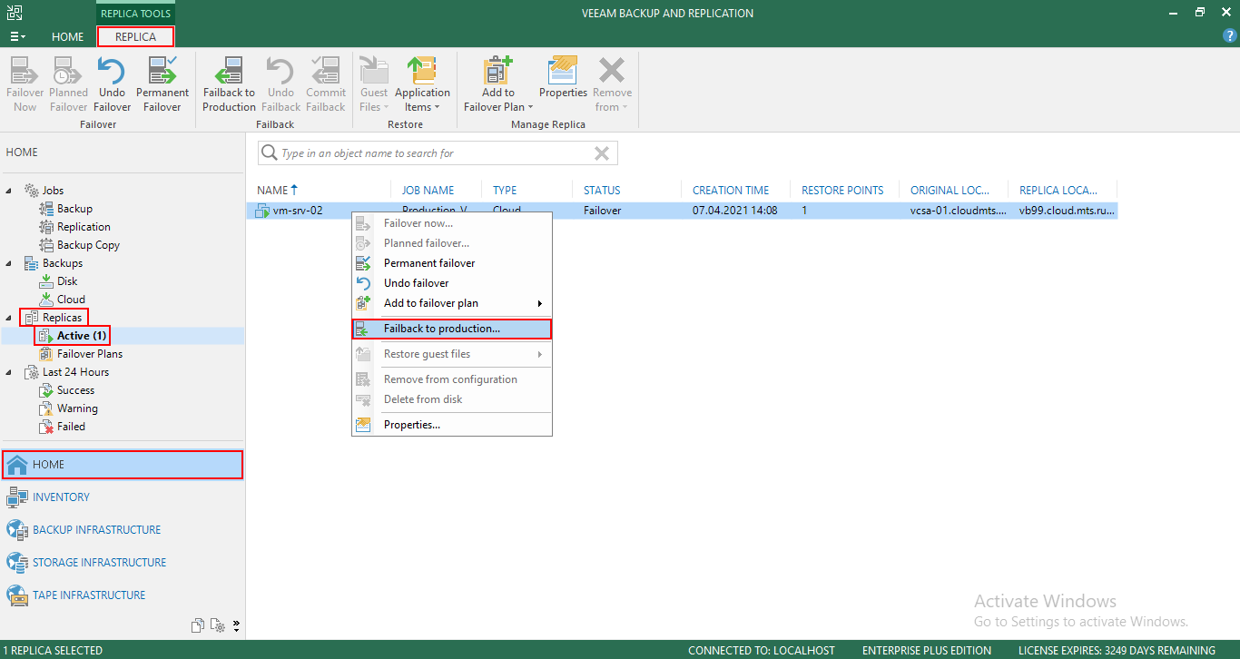The image size is (1240, 659).
Task: Open the main hamburger menu dropdown
Action: [x=17, y=36]
